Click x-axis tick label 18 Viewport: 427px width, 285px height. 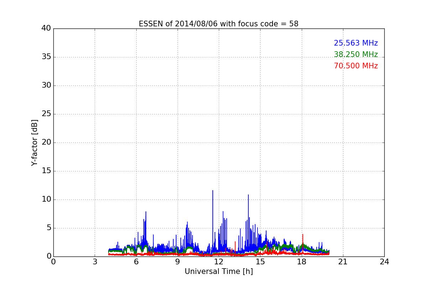pos(302,262)
